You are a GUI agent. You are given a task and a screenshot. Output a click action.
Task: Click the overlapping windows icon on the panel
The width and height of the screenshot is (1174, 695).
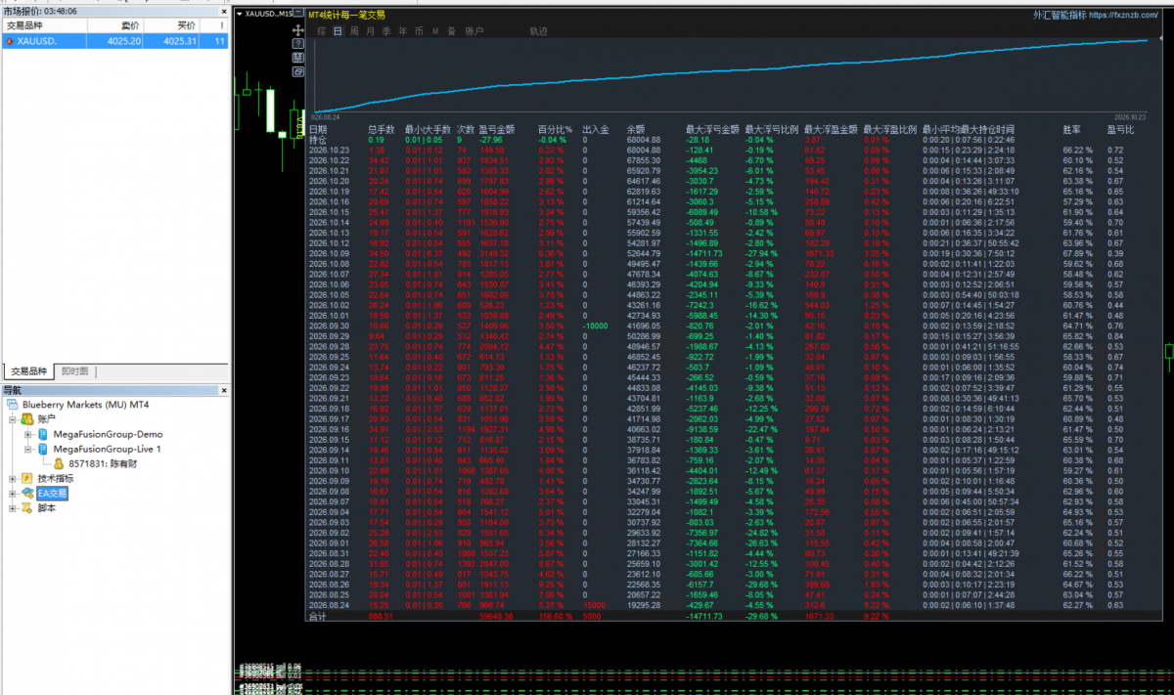tap(297, 72)
